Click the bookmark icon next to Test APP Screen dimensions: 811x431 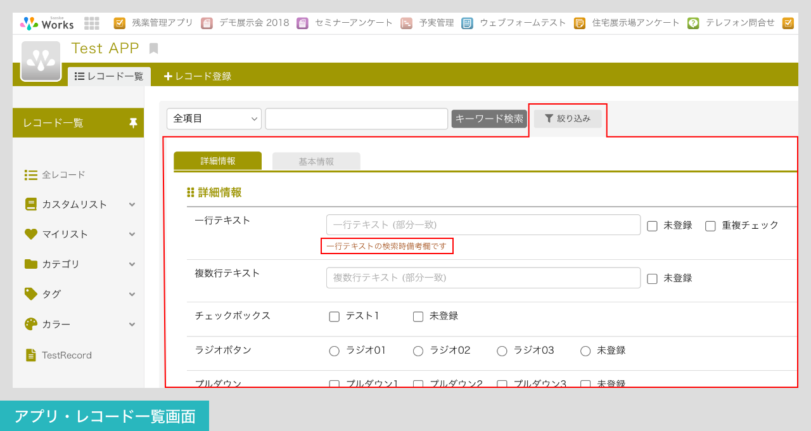click(x=153, y=48)
